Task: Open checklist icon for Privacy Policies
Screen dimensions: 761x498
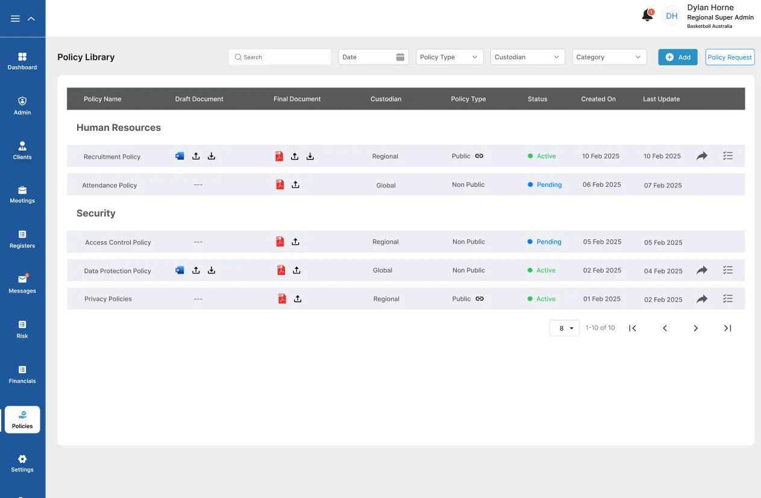Action: click(728, 298)
